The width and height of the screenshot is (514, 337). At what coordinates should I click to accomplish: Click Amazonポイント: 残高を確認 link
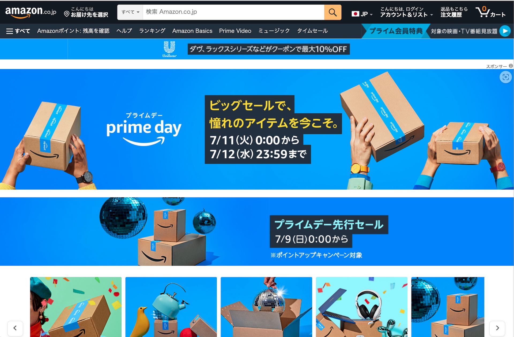[x=73, y=31]
